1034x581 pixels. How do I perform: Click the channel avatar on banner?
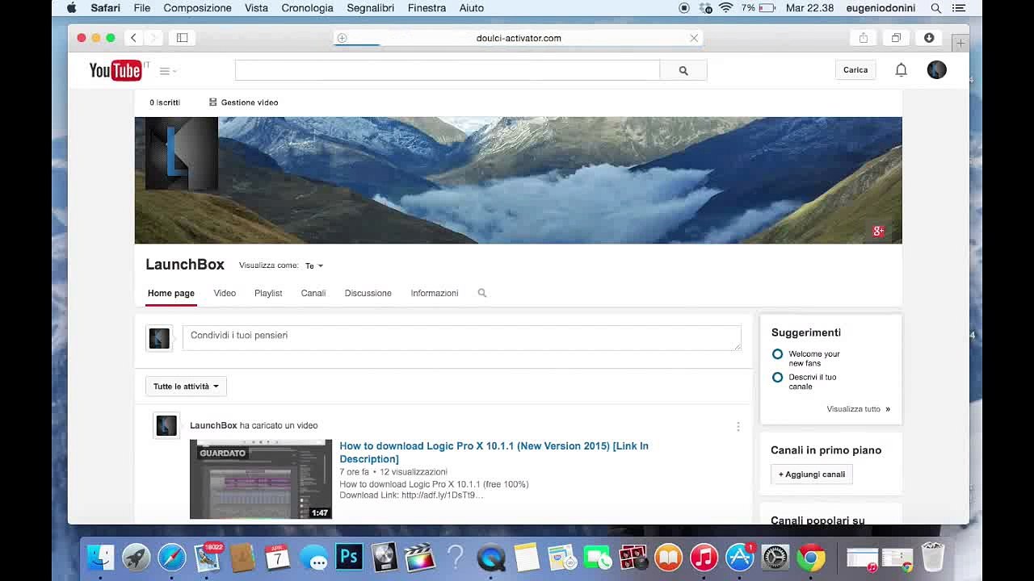point(182,153)
